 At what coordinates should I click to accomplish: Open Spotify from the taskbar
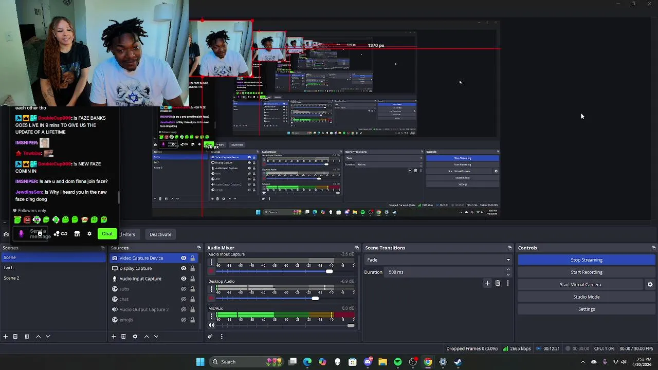[398, 362]
